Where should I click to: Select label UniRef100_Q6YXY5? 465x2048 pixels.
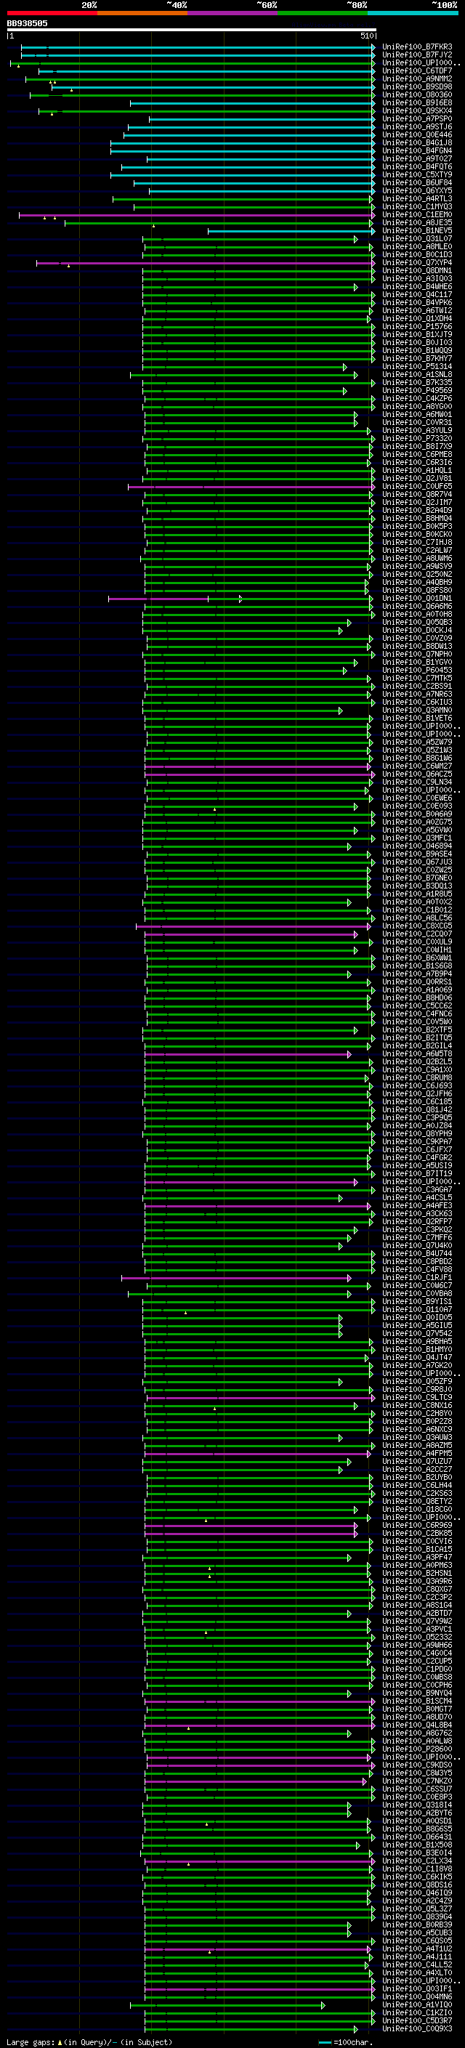417,191
